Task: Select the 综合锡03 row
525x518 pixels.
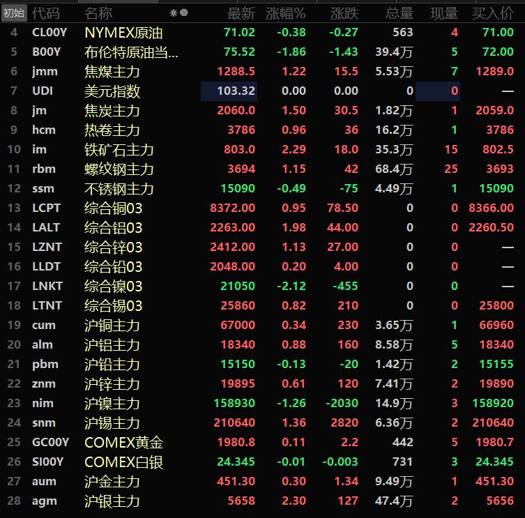Action: point(262,305)
